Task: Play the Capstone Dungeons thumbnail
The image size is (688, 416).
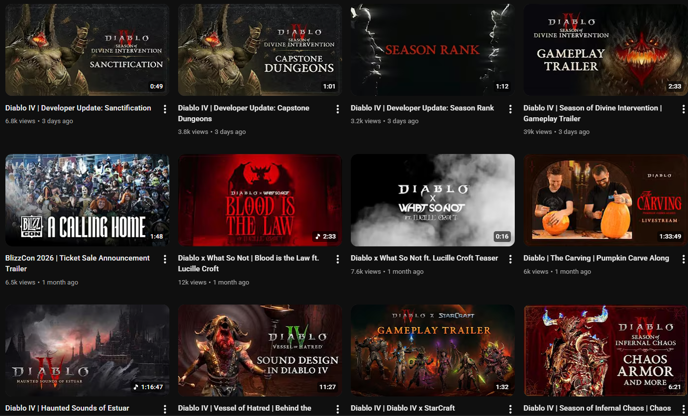Action: (260, 50)
